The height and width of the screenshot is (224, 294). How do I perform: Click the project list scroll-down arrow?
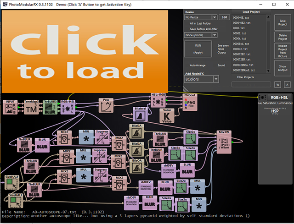tap(268, 71)
